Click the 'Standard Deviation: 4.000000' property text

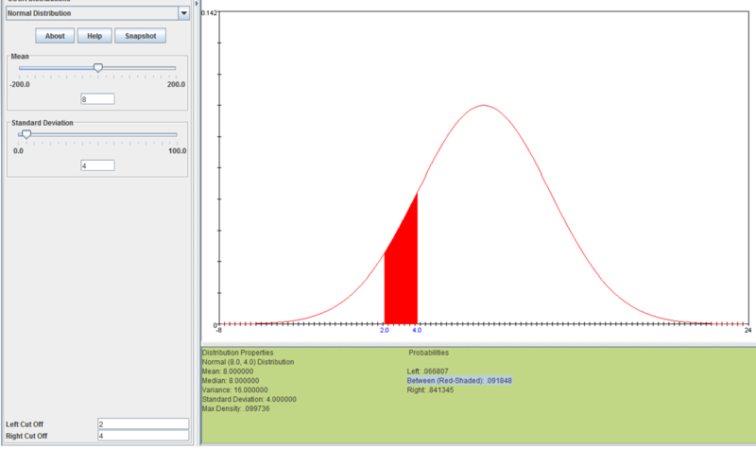point(249,399)
